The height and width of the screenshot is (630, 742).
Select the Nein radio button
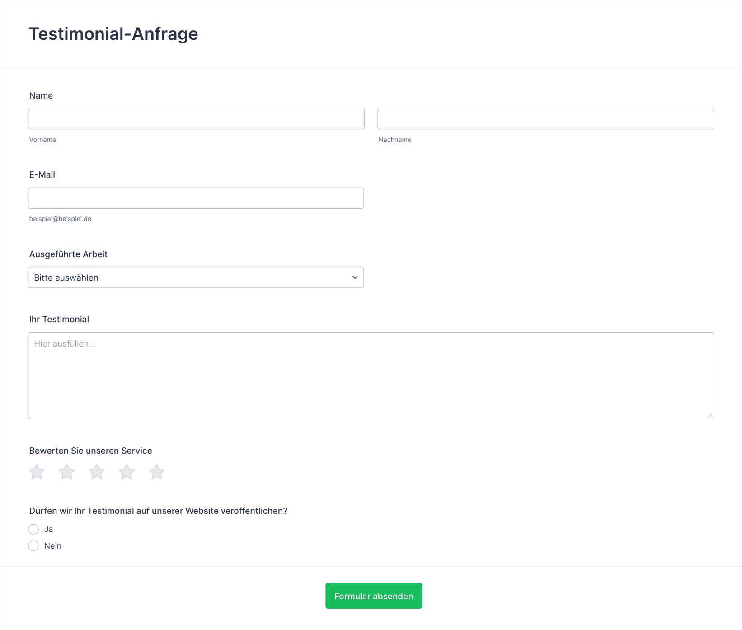tap(33, 546)
